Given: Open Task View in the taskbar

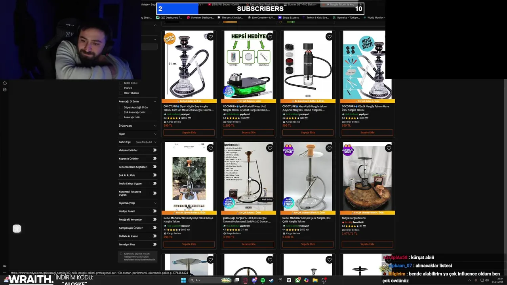Looking at the screenshot, I should tap(237, 280).
